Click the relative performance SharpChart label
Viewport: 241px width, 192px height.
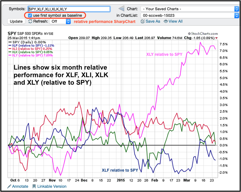[105, 22]
